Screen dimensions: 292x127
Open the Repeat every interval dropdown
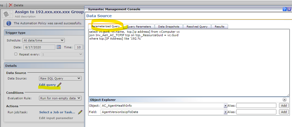click(x=62, y=54)
